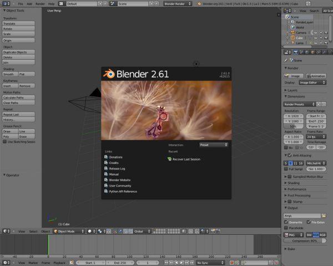Open the Properties editor type selector
The height and width of the screenshot is (266, 333).
[287, 52]
